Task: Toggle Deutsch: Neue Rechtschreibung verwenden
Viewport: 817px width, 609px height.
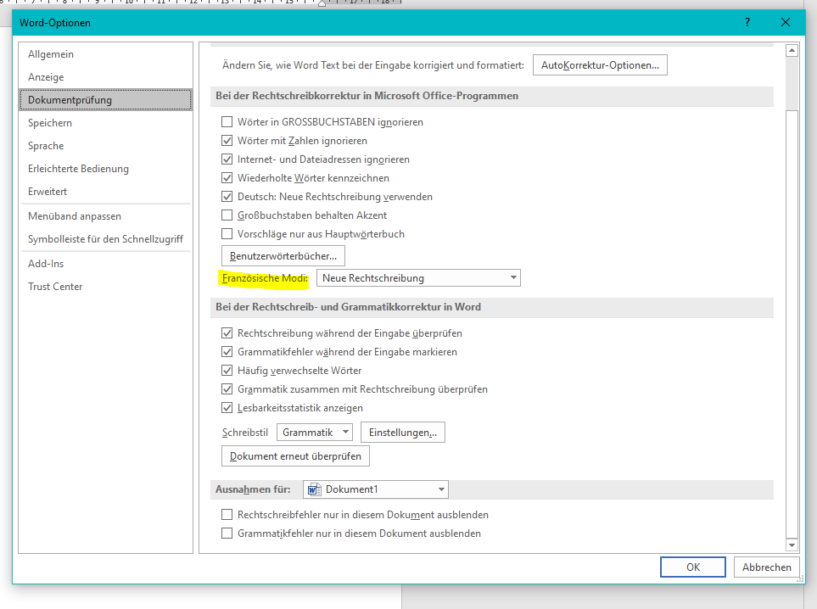Action: 227,197
